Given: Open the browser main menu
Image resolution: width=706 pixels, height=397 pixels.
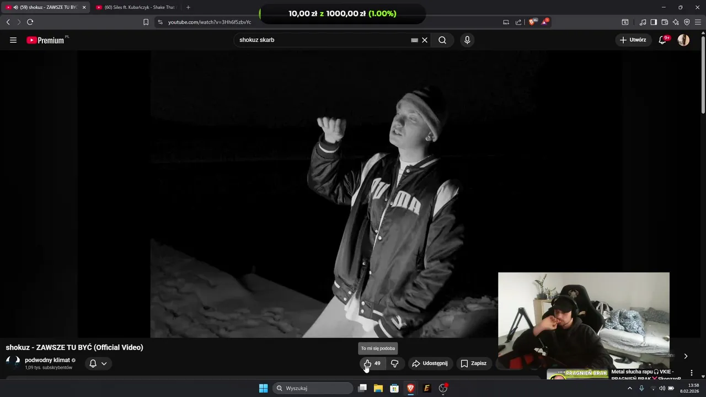Looking at the screenshot, I should click(x=698, y=22).
